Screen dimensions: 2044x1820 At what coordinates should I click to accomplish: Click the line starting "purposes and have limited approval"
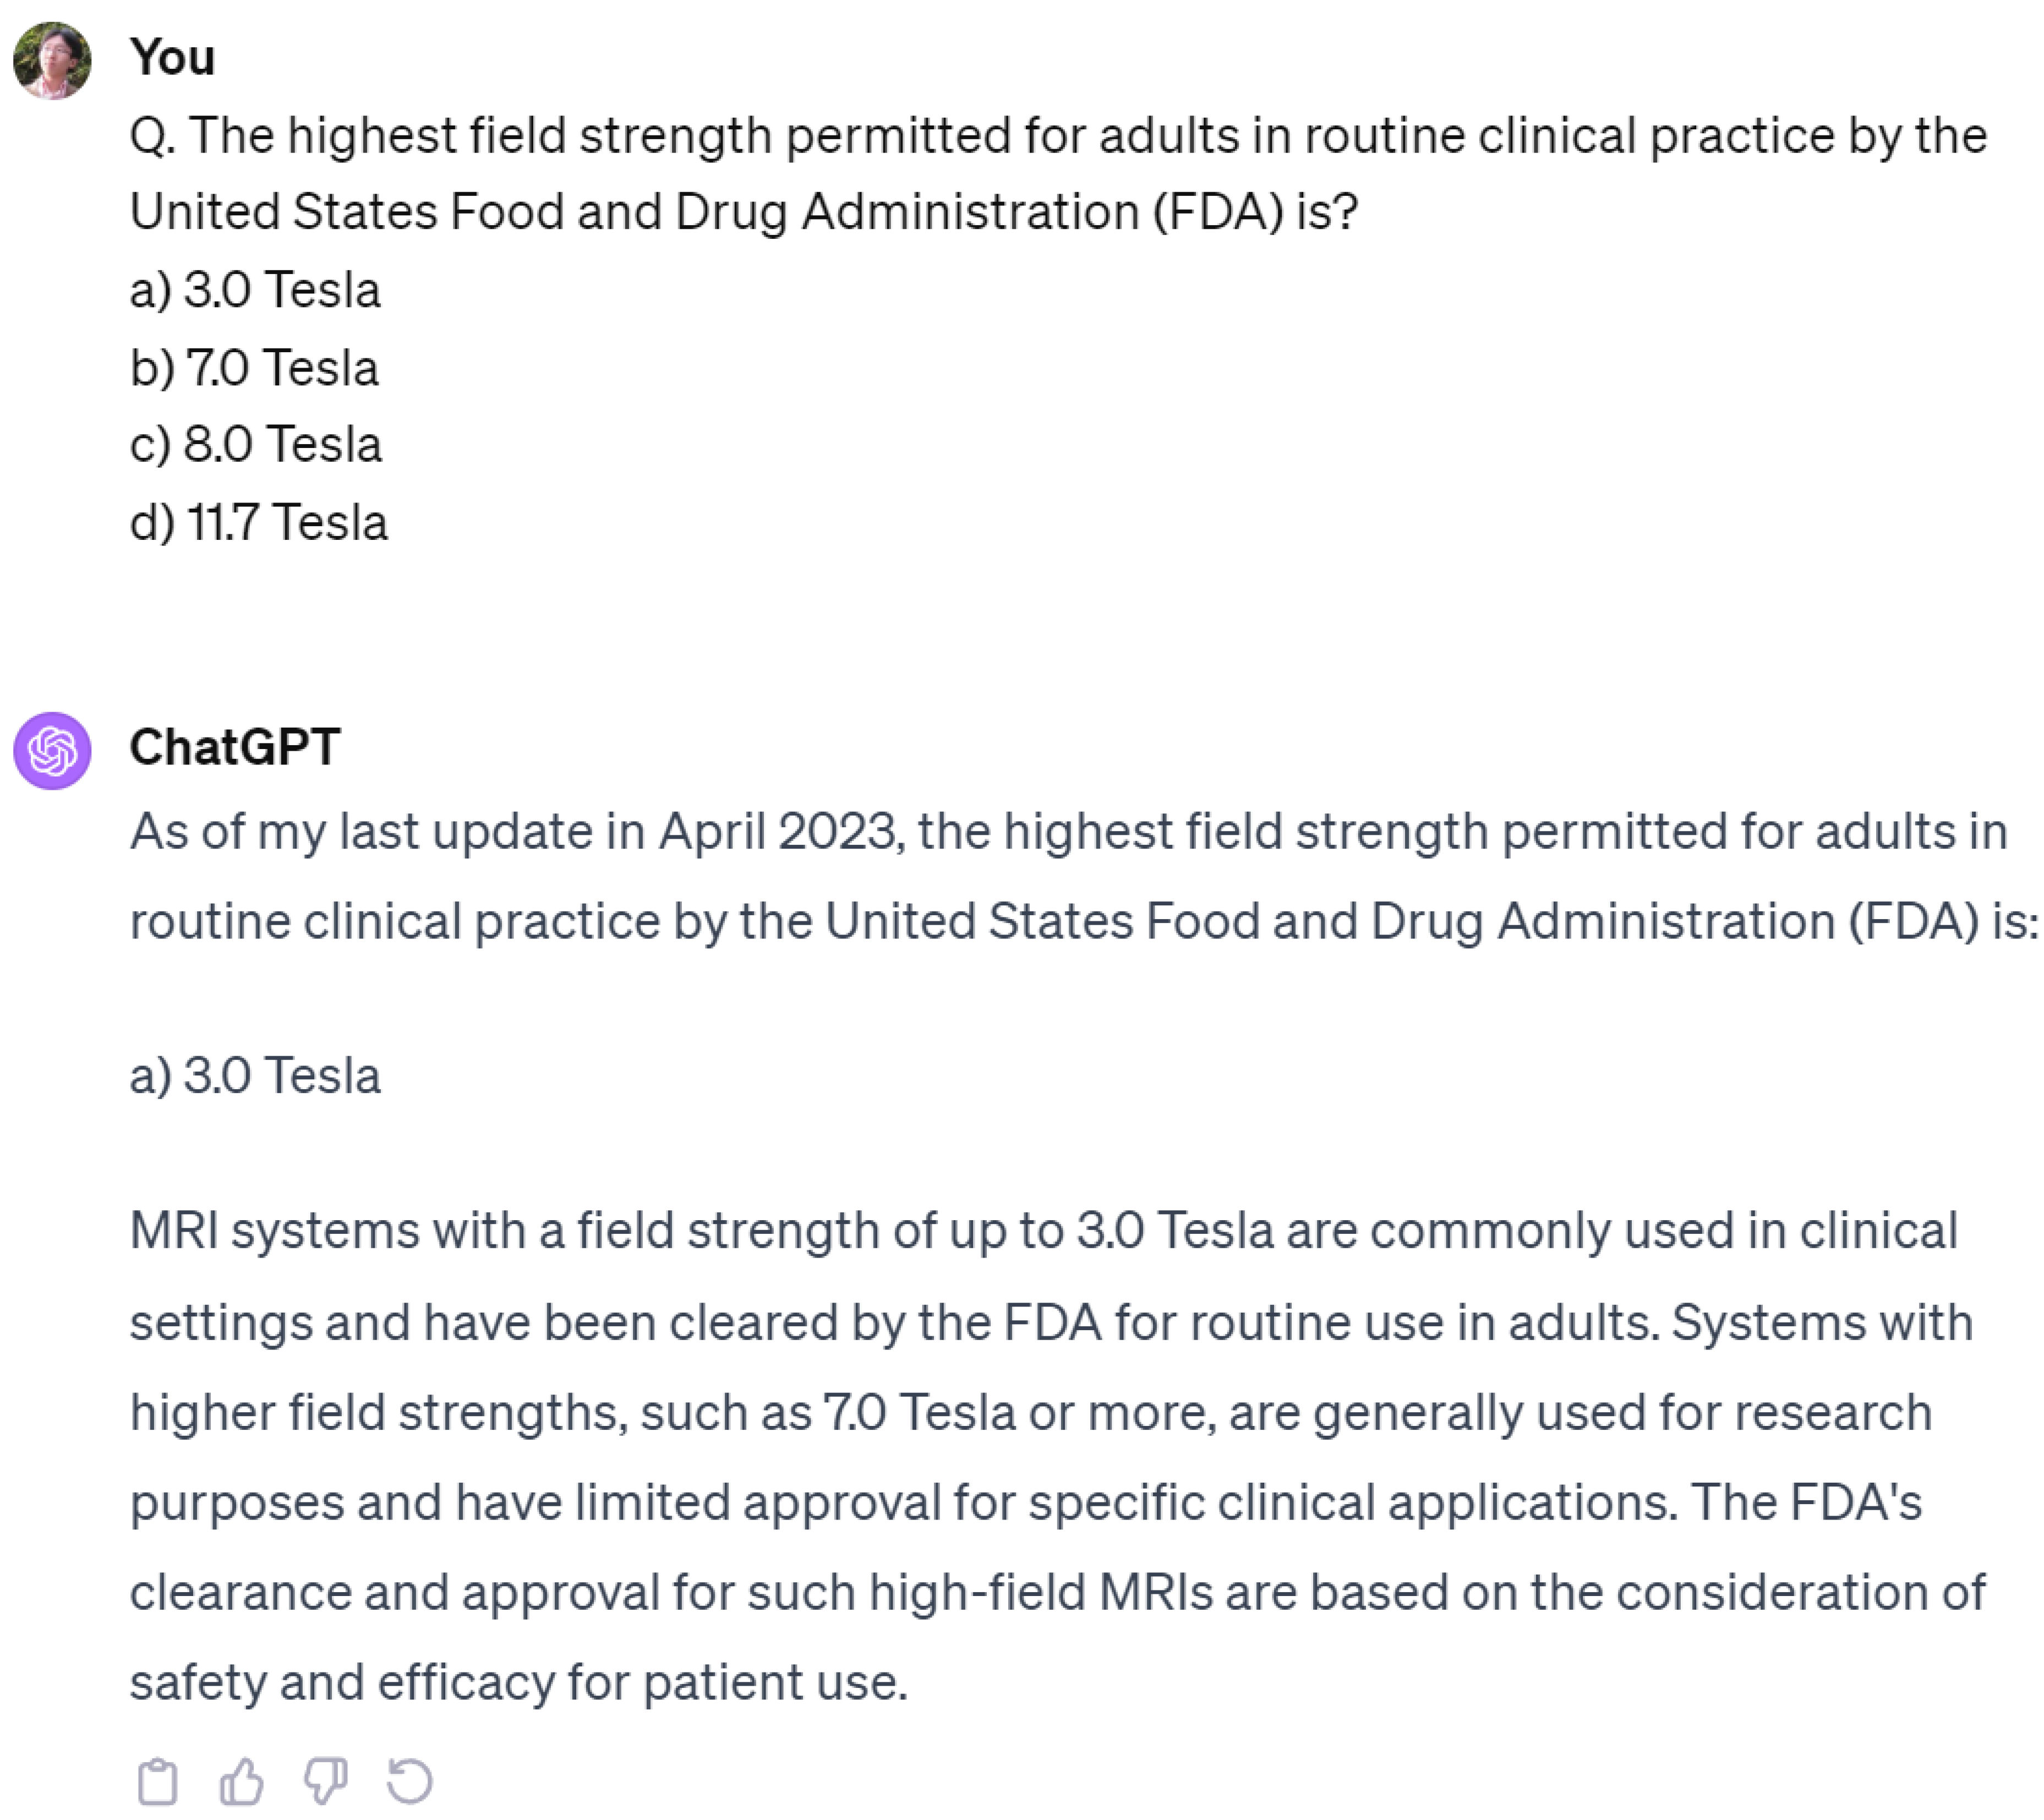(x=1025, y=1502)
